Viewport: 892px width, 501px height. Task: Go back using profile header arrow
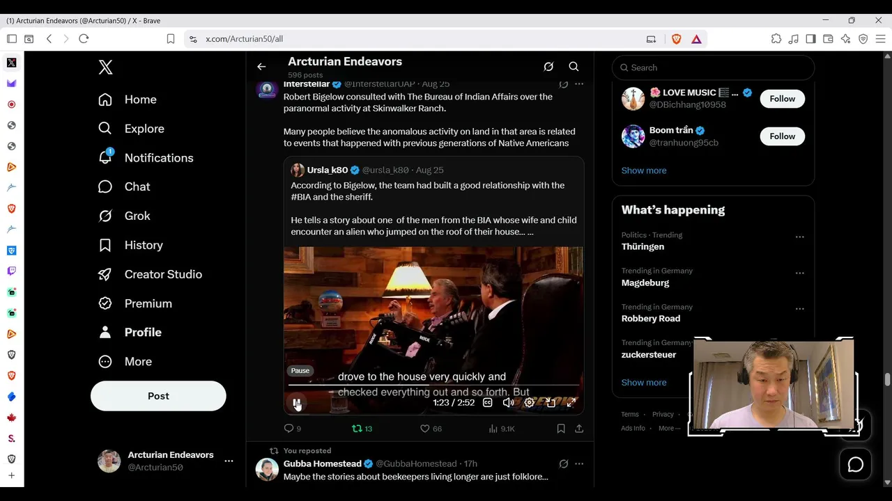tap(261, 67)
